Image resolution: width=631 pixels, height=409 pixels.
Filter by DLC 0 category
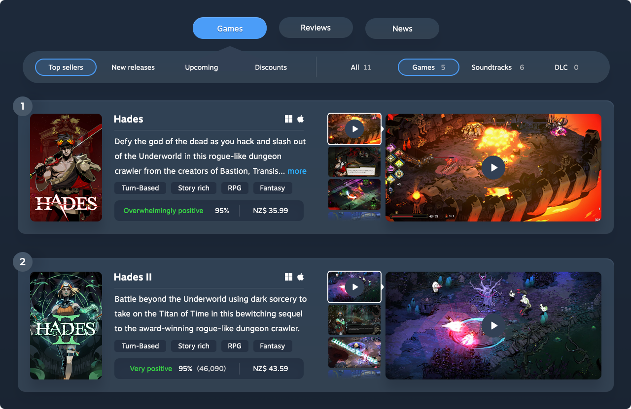[566, 67]
